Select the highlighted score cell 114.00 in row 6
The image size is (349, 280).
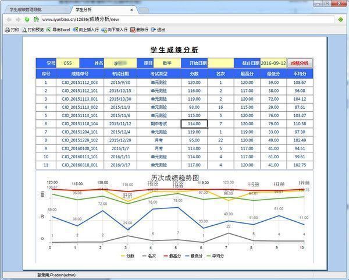194,124
